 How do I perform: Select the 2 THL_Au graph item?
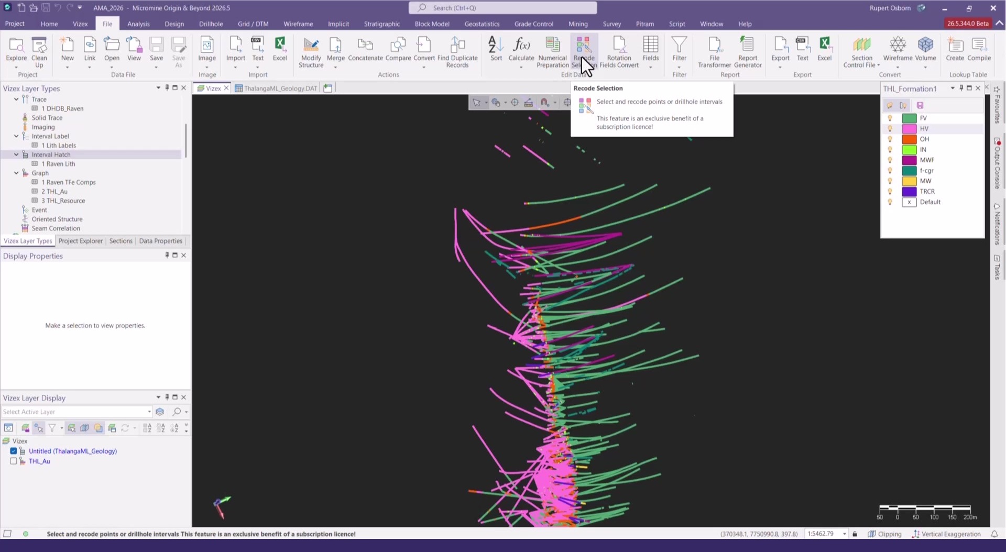(x=54, y=191)
